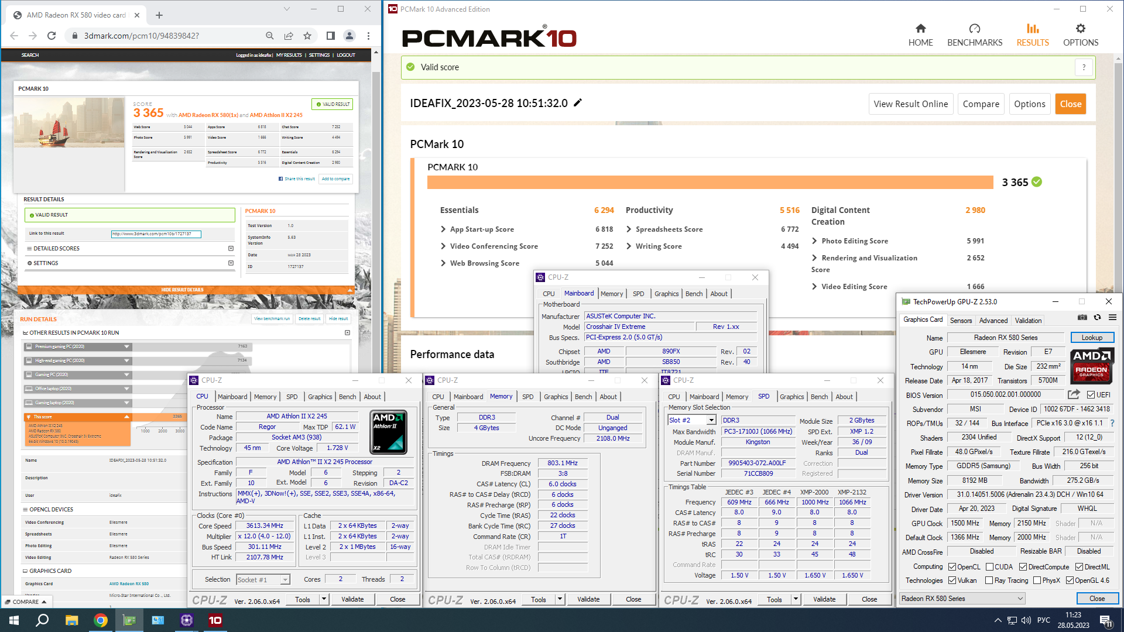Open Slot #2 memory slot dropdown in CPU-Z
This screenshot has width=1124, height=632.
point(692,420)
